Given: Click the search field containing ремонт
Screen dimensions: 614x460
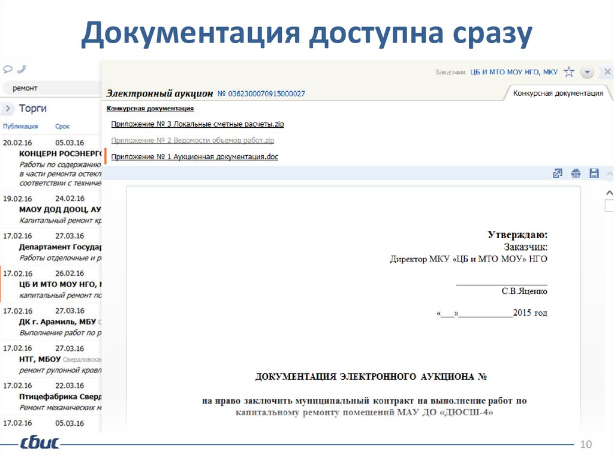Looking at the screenshot, I should pos(51,88).
